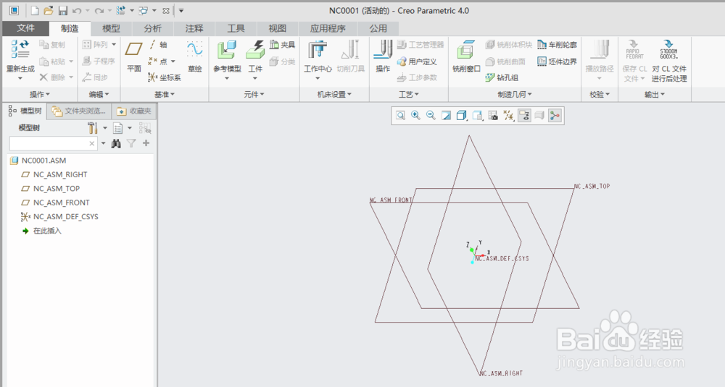Create a 坐标系 coordinate system

(x=165, y=77)
